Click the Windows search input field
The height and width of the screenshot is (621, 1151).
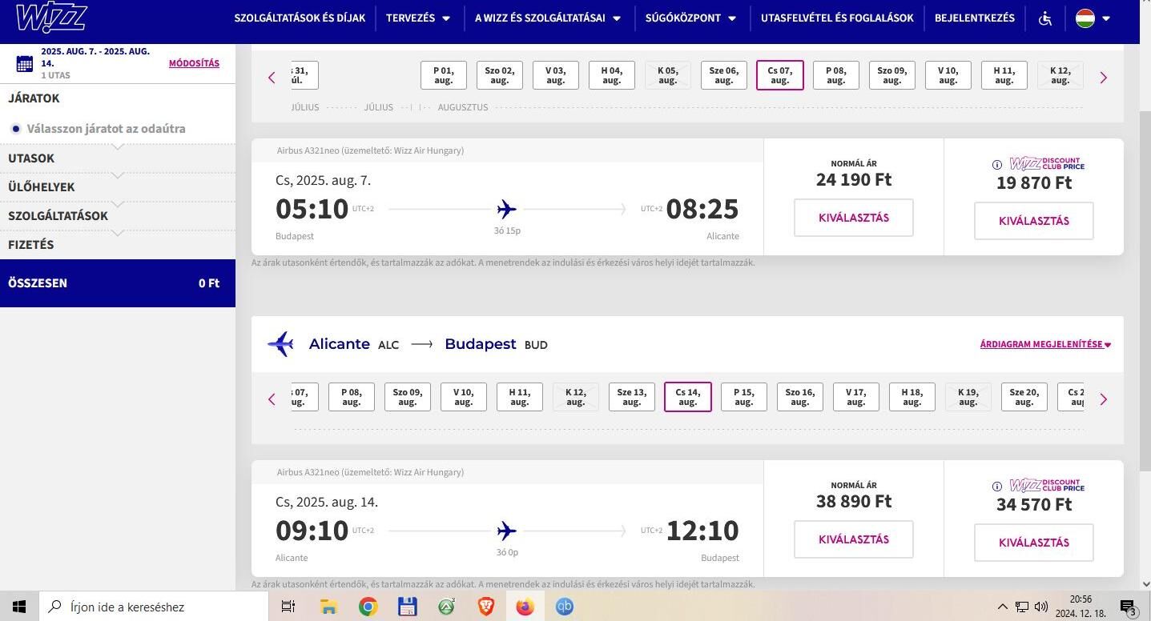(152, 607)
